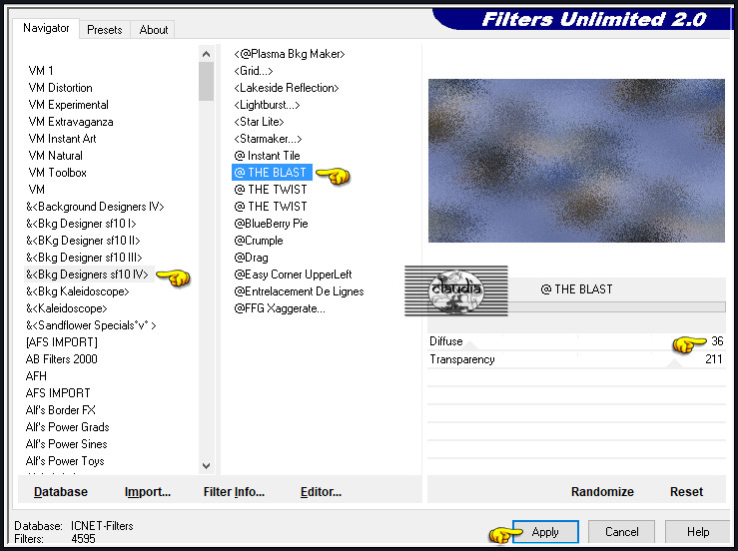Choose the highlighted @ THE BLAST filter
The image size is (738, 551).
coord(272,173)
